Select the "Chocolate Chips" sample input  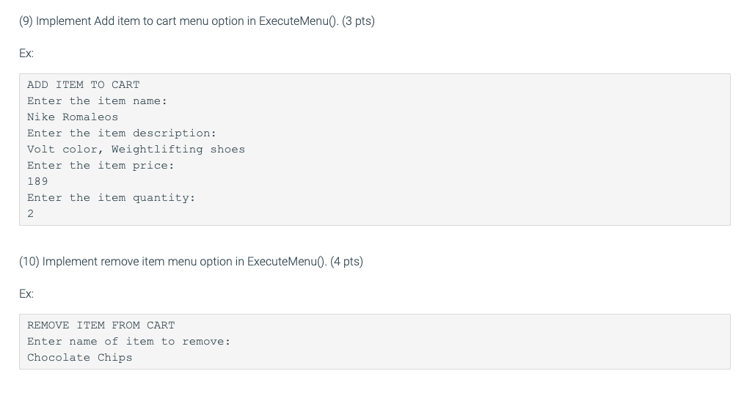(79, 358)
